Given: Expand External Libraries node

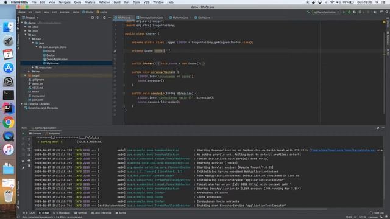Looking at the screenshot, I should pos(22,104).
